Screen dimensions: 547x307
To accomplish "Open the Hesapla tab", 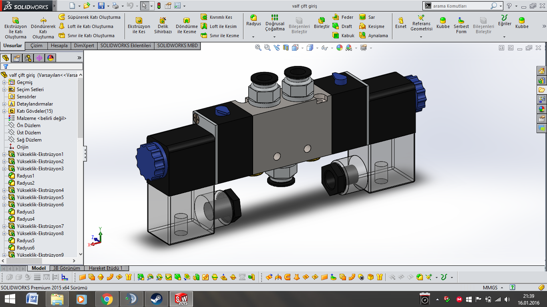I will 59,46.
